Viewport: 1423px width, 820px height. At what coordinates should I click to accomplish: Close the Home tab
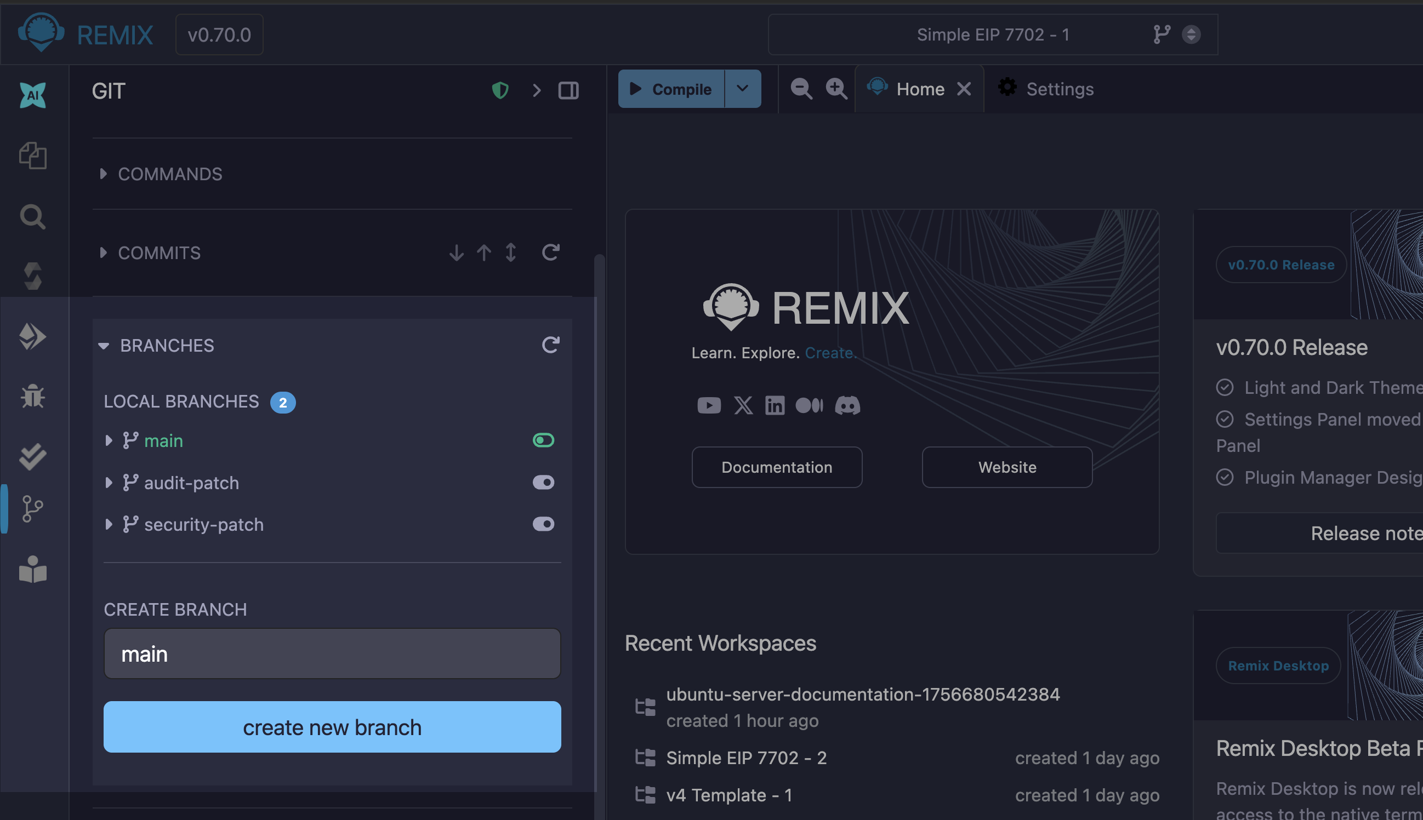click(964, 89)
